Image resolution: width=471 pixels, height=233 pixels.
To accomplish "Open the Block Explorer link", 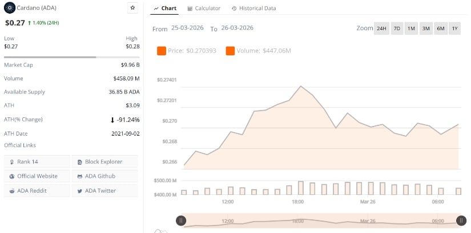I will point(104,162).
